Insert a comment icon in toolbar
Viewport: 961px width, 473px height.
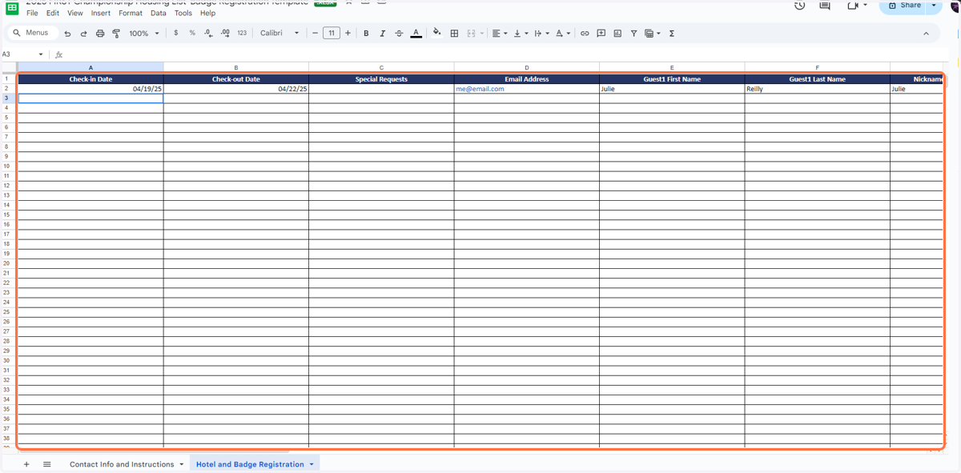coord(601,33)
